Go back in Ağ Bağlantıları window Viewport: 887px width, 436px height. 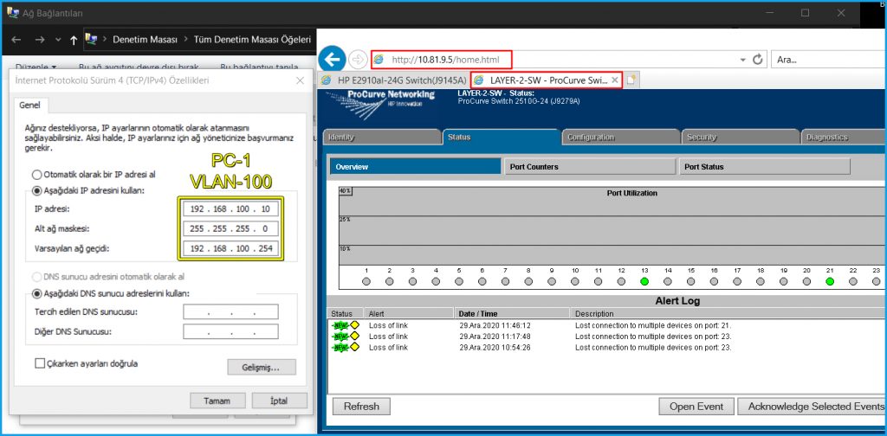coord(16,40)
